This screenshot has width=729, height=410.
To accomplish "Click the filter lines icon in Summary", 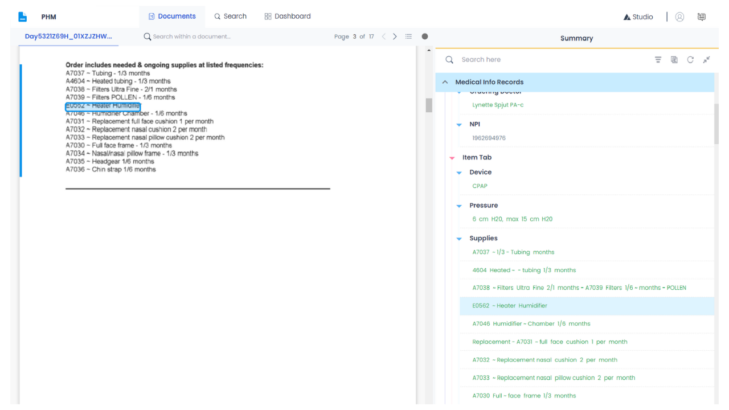I will (x=658, y=60).
